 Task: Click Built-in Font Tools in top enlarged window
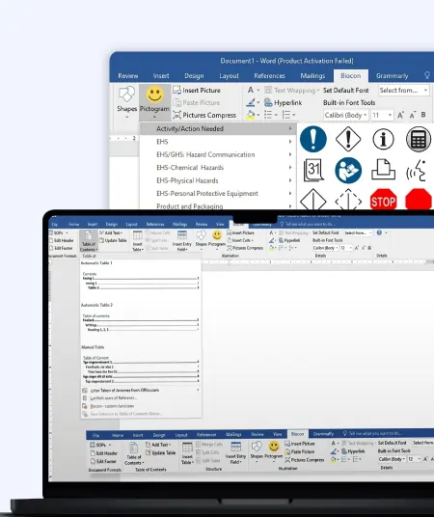349,102
